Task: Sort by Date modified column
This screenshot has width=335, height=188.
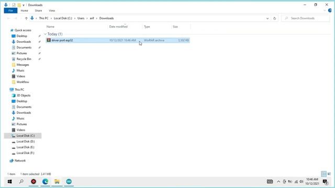Action: 118,27
